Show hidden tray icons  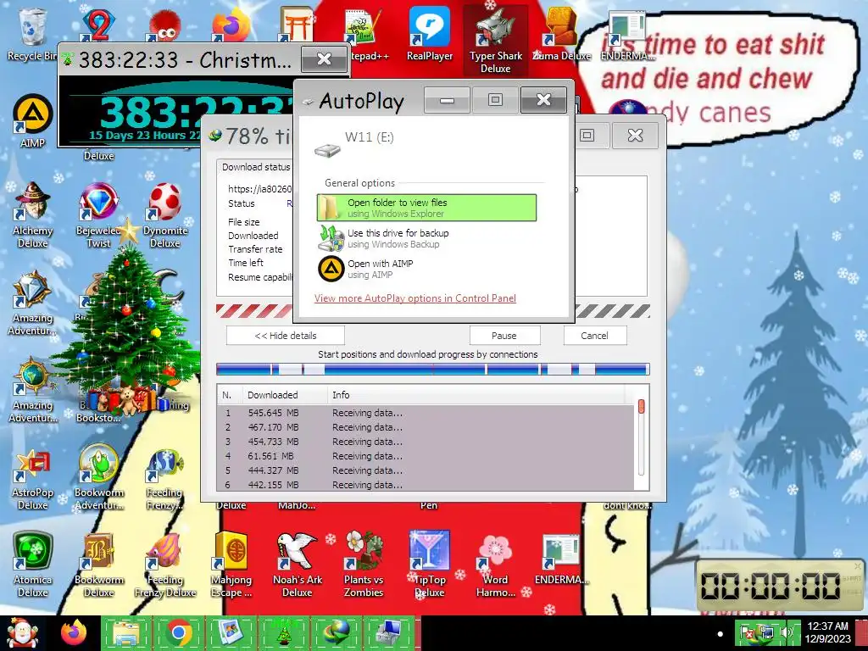point(721,633)
